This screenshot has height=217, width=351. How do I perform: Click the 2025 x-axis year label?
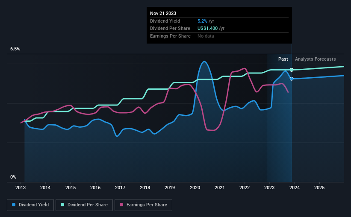tap(319, 188)
